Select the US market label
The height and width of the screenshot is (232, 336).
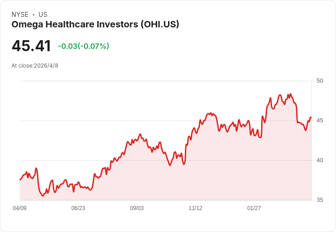(x=43, y=15)
